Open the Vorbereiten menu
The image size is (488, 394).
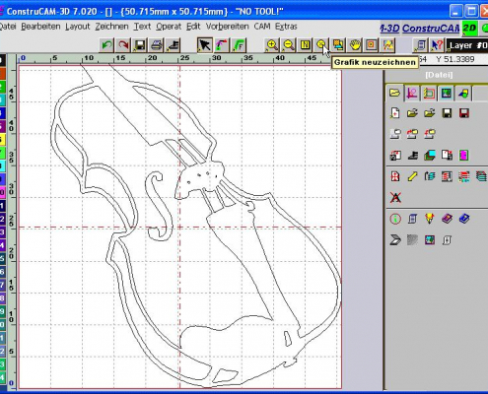tap(228, 27)
